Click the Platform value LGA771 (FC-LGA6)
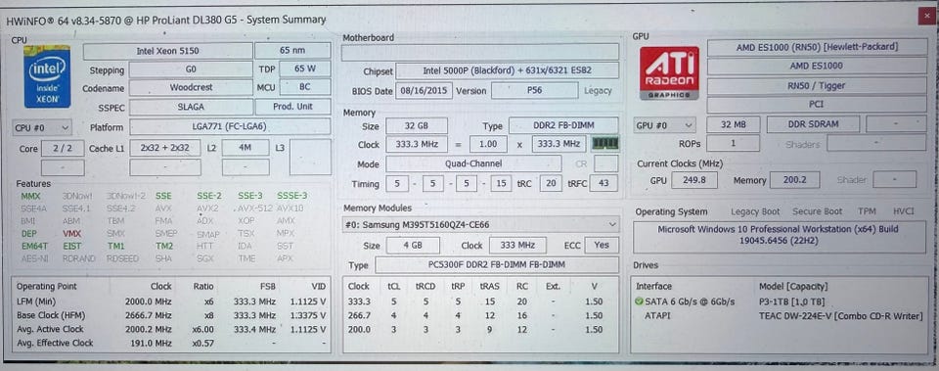 (x=230, y=126)
